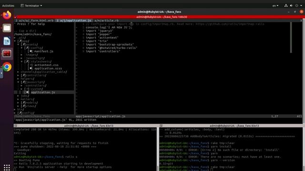Click the red top pane titlebar
305x171 pixels.
pyautogui.click(x=162, y=17)
